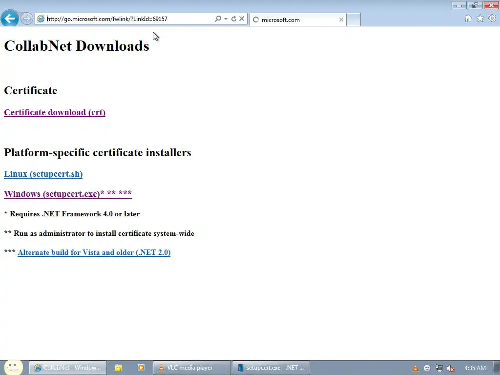
Task: Open the file explorer taskbar icon
Action: click(119, 368)
